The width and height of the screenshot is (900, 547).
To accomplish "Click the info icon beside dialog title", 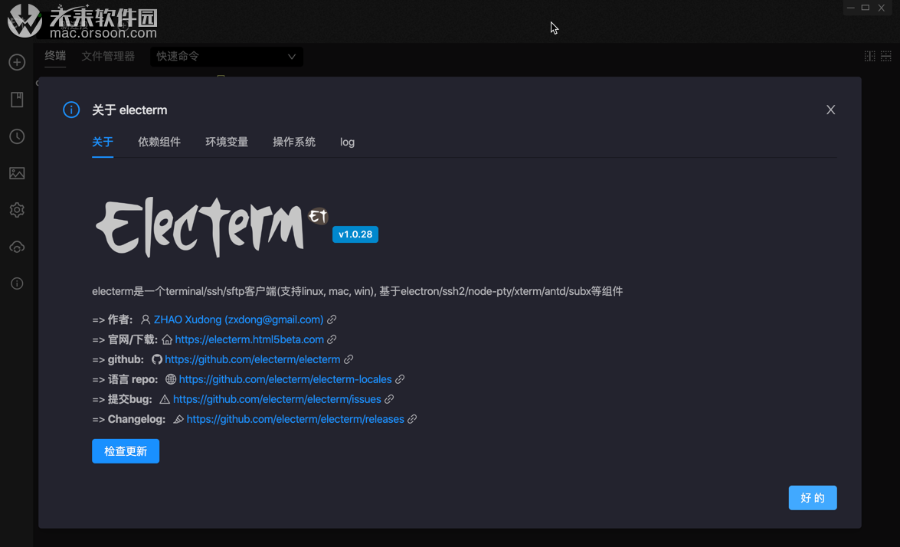I will coord(71,110).
